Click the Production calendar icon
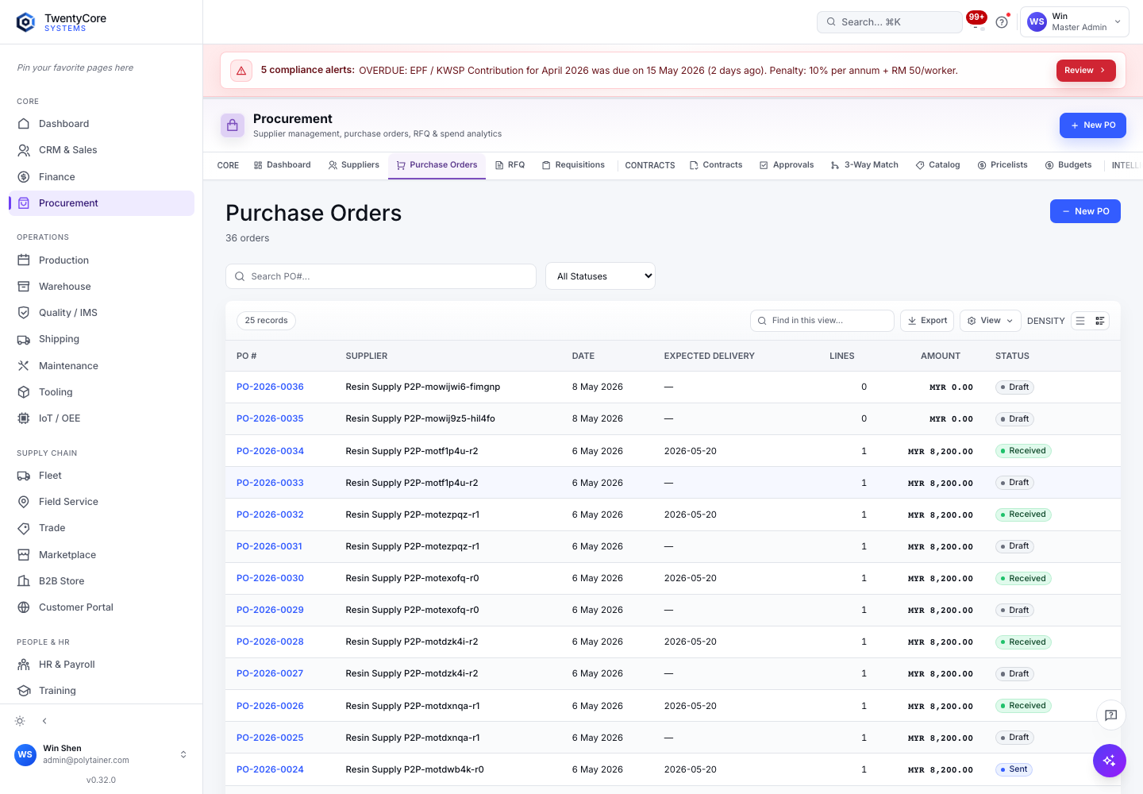This screenshot has height=794, width=1143. tap(24, 260)
